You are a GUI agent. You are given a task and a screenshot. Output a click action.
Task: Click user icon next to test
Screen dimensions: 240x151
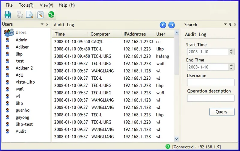coord(7,61)
